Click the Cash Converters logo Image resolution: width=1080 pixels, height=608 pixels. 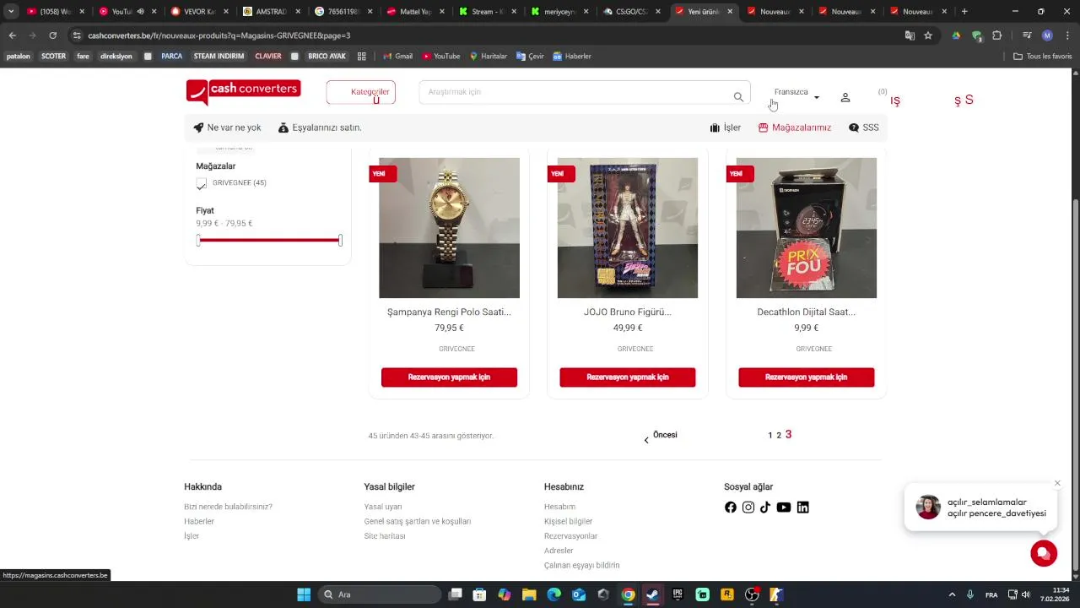tap(243, 91)
